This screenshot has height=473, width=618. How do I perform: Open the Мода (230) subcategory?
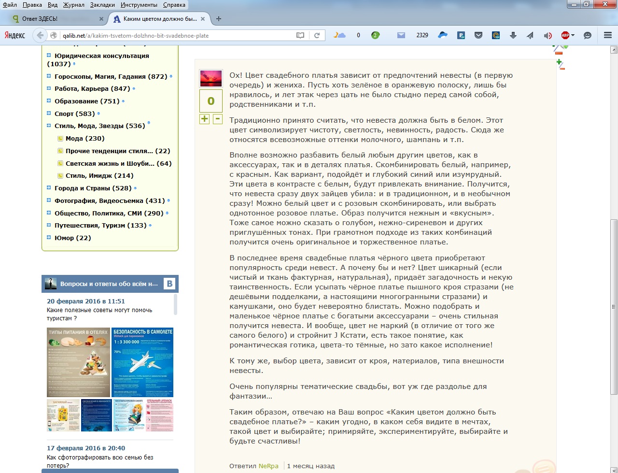85,138
